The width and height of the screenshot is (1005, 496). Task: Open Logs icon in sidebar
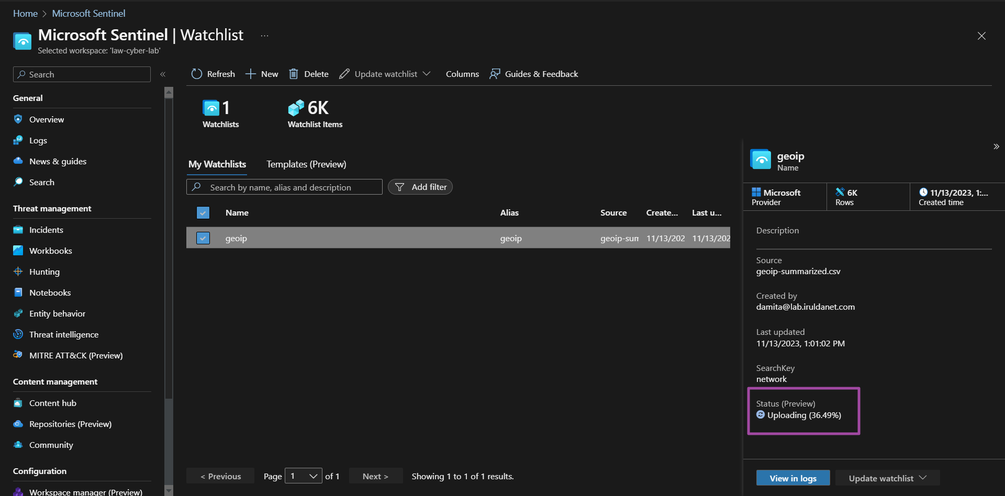coord(18,140)
